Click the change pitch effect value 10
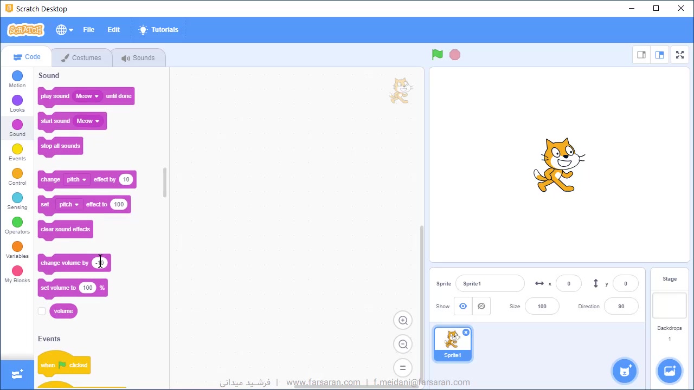The width and height of the screenshot is (694, 390). coord(126,179)
